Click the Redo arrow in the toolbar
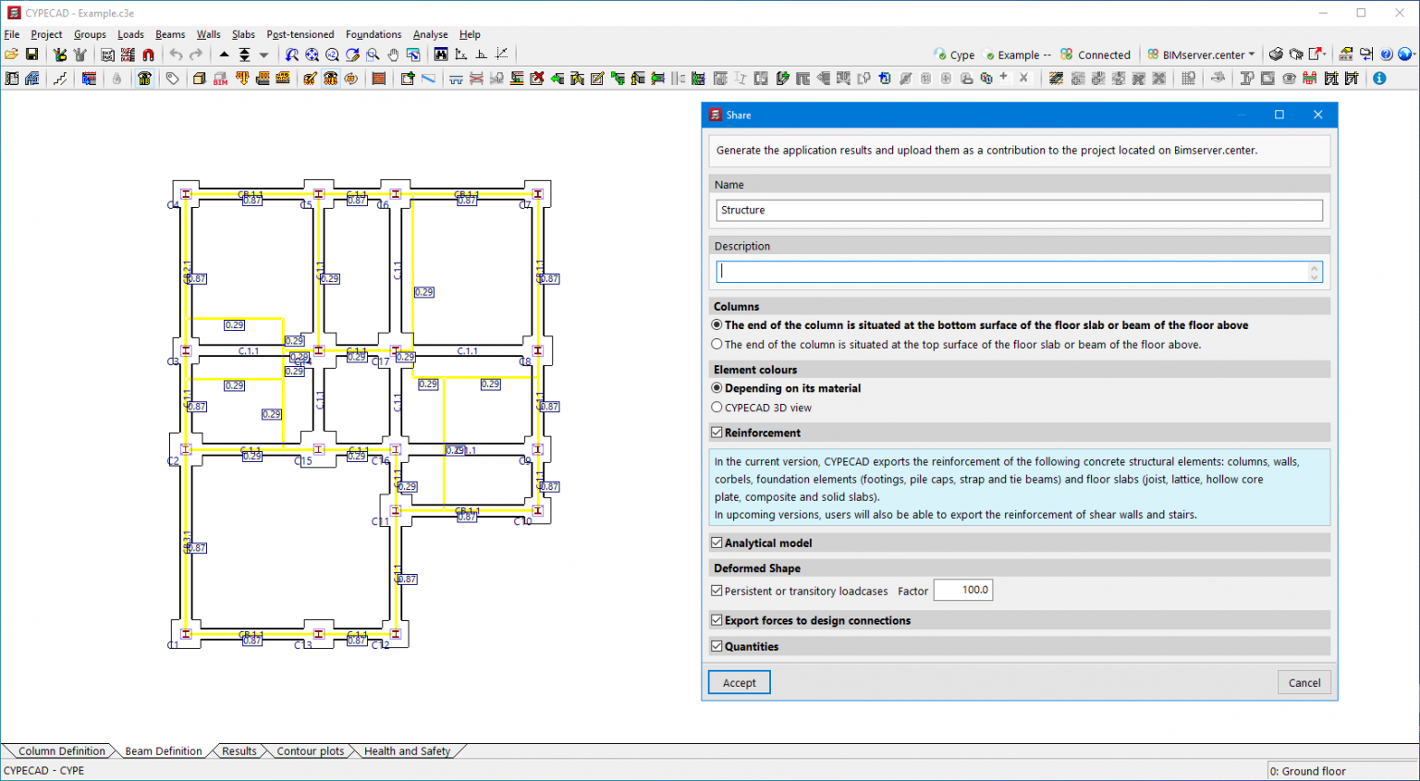Image resolution: width=1420 pixels, height=781 pixels. 196,55
